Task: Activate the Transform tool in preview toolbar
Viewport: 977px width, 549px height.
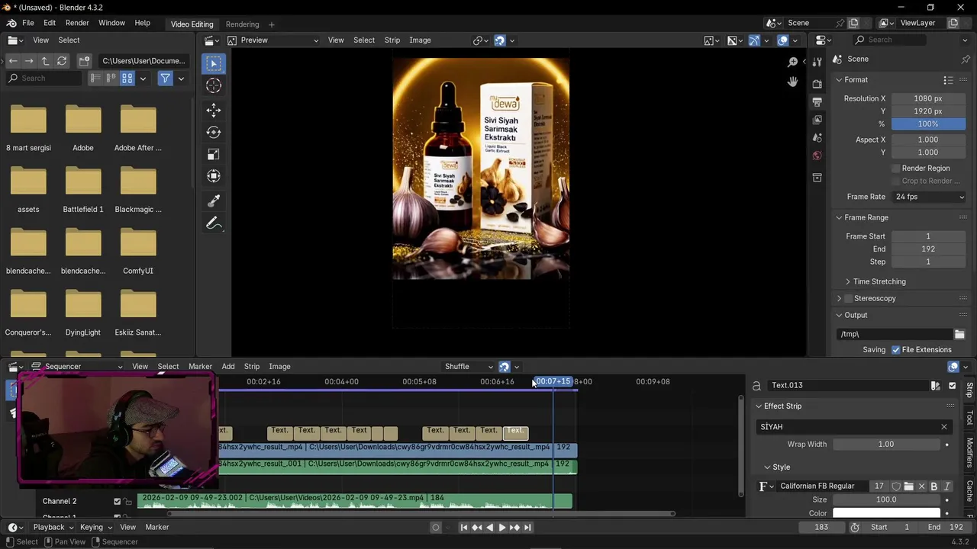Action: pos(214,176)
